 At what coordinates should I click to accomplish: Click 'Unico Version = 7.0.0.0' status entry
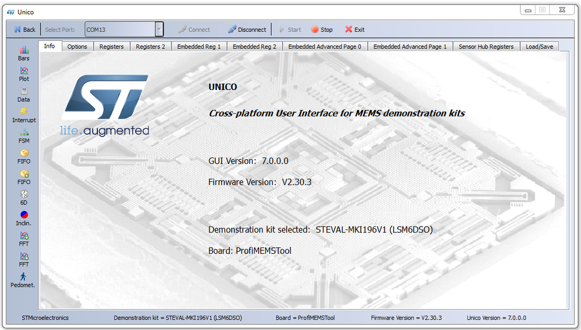coord(497,318)
